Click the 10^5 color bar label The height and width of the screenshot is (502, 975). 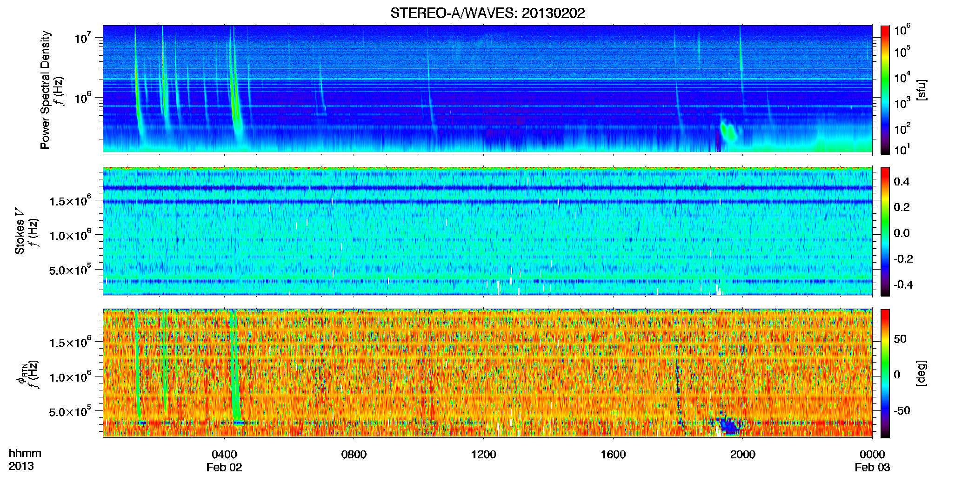tap(902, 52)
